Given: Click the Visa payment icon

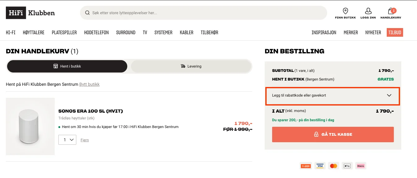Looking at the screenshot, I should coord(320,166).
